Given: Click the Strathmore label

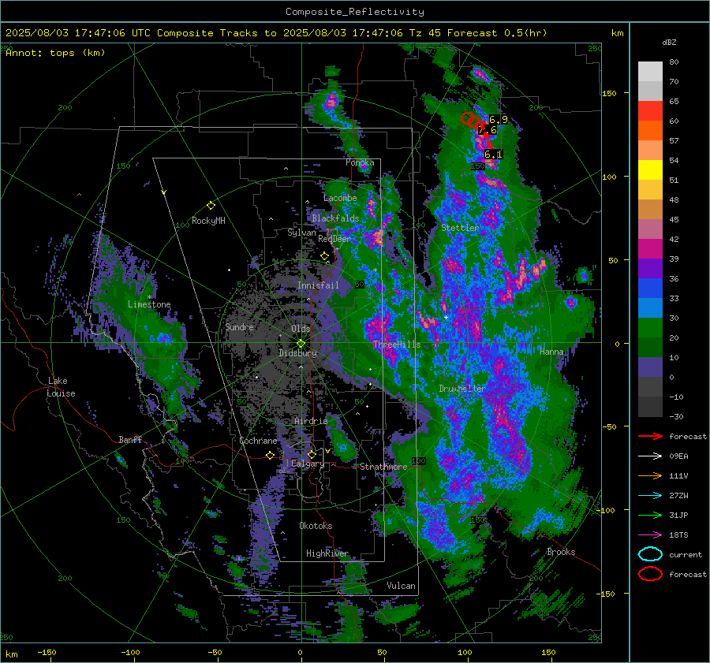Looking at the screenshot, I should point(383,467).
